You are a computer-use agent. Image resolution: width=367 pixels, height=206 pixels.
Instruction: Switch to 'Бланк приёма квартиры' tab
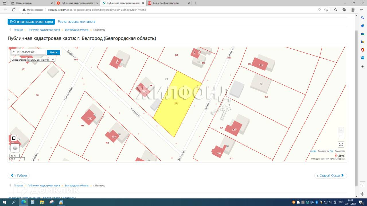click(169, 3)
